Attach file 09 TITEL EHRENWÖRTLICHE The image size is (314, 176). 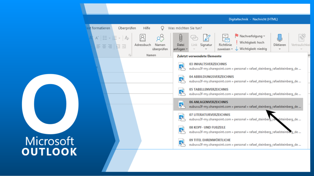(238, 142)
